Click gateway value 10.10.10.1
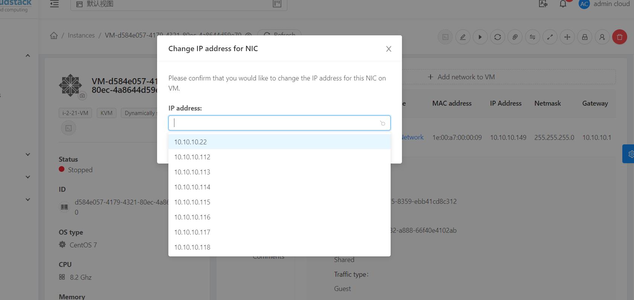Image resolution: width=634 pixels, height=300 pixels. [x=597, y=138]
